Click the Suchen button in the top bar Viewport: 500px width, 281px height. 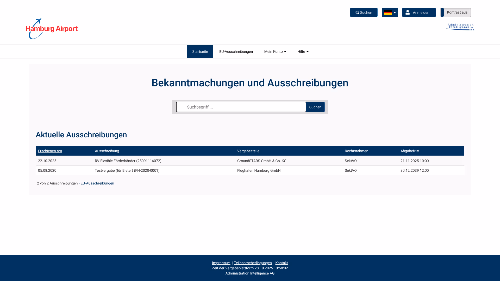[364, 12]
